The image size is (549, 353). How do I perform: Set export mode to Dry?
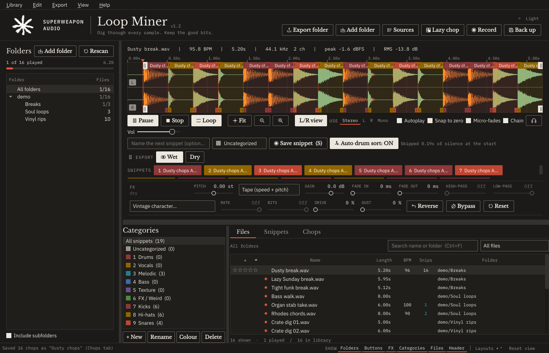click(195, 157)
